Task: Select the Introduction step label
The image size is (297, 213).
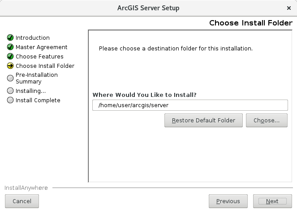Action: point(33,38)
